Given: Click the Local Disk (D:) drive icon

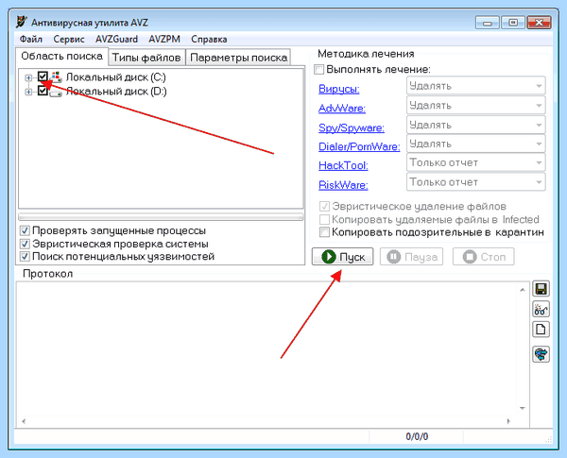Looking at the screenshot, I should point(56,93).
